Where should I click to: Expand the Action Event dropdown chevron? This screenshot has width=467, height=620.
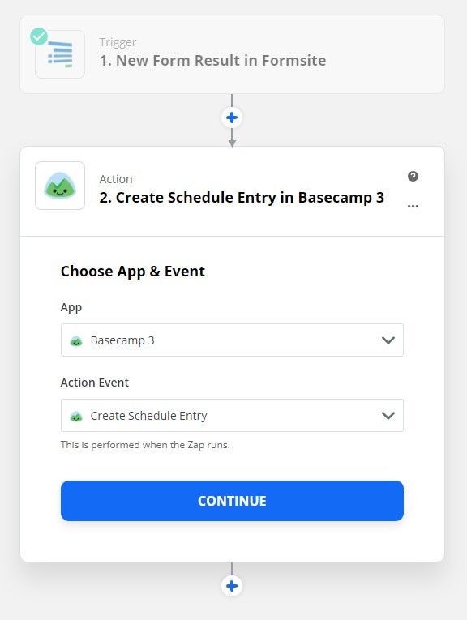pyautogui.click(x=388, y=416)
